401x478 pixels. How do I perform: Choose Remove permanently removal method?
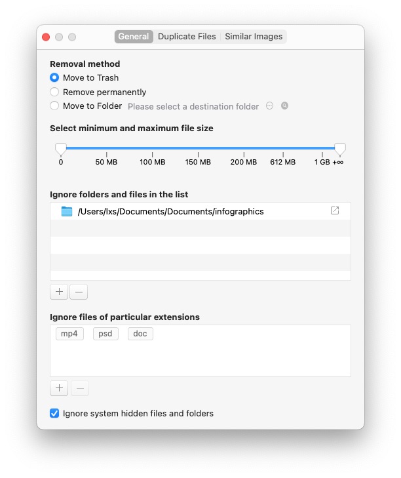[55, 92]
